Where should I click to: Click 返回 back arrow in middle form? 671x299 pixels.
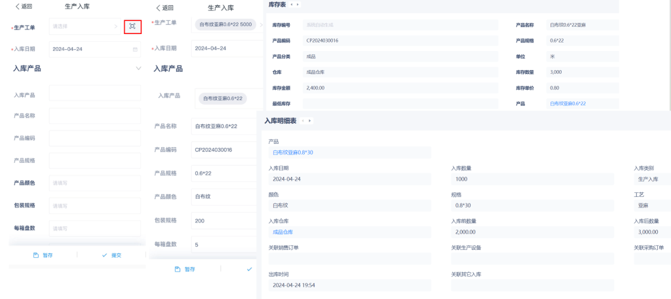pyautogui.click(x=158, y=8)
